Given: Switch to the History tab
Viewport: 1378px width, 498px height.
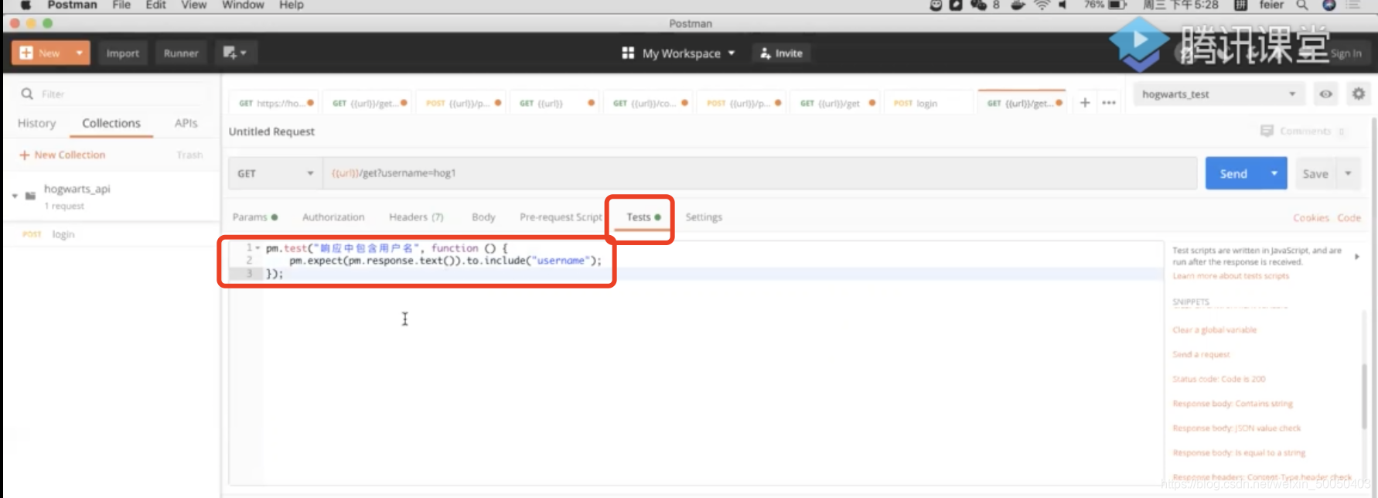Looking at the screenshot, I should 36,123.
